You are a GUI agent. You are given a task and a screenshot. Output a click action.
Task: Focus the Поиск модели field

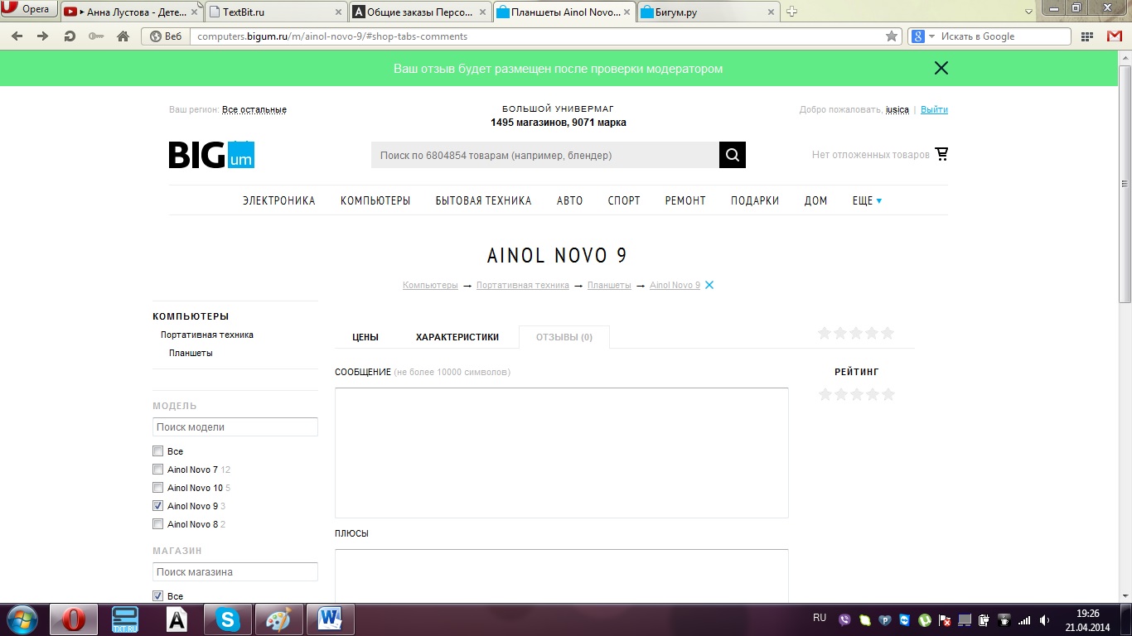(x=235, y=427)
